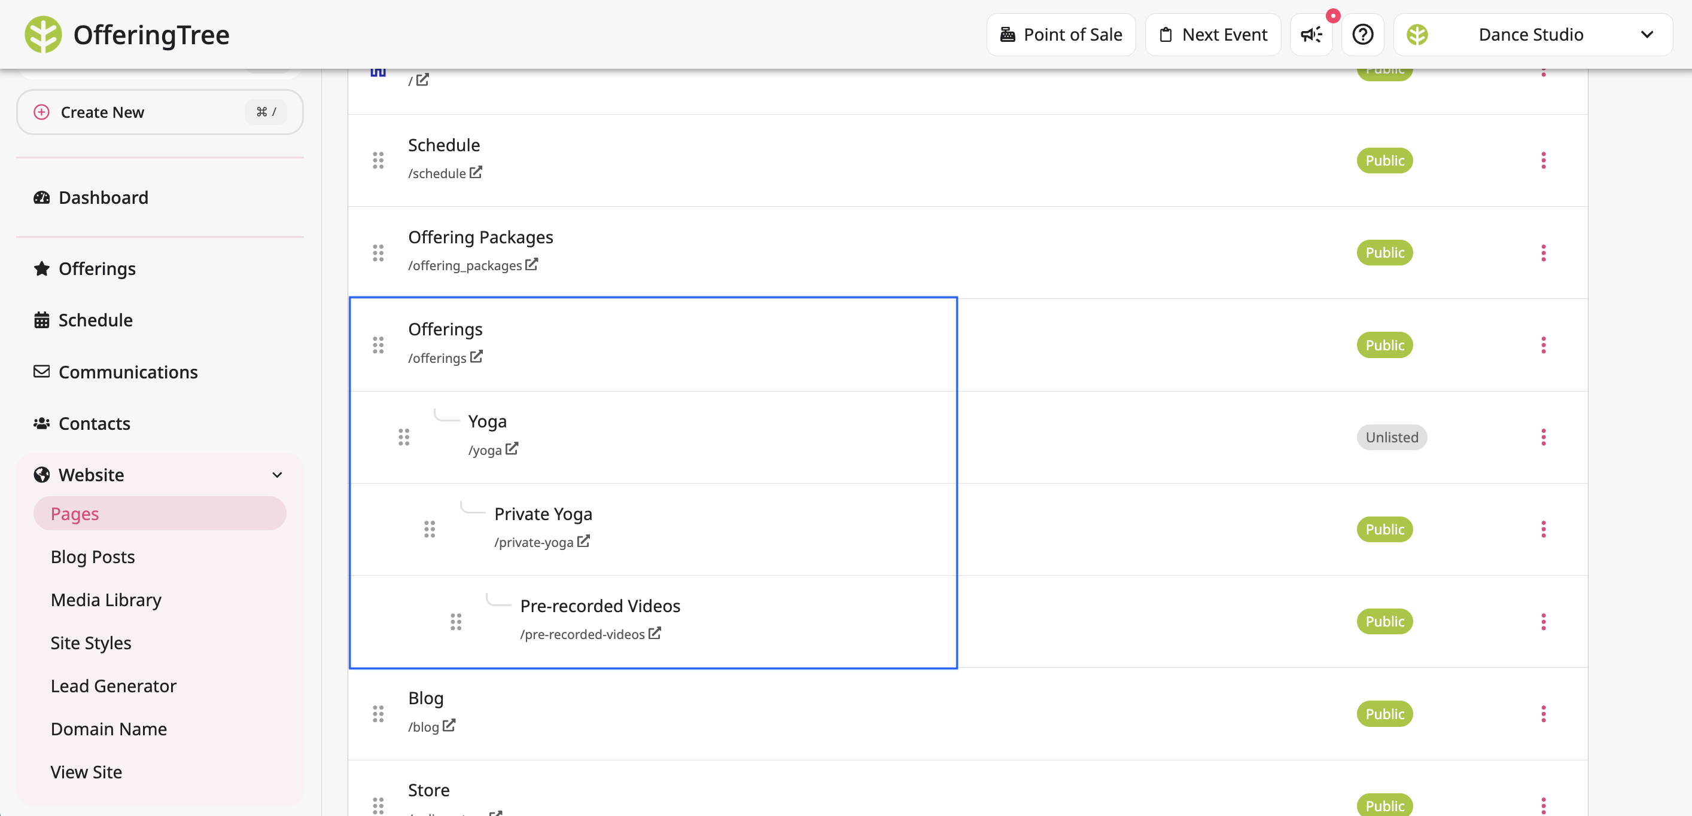1692x816 pixels.
Task: Click the Public badge for Blog page
Action: [1384, 714]
